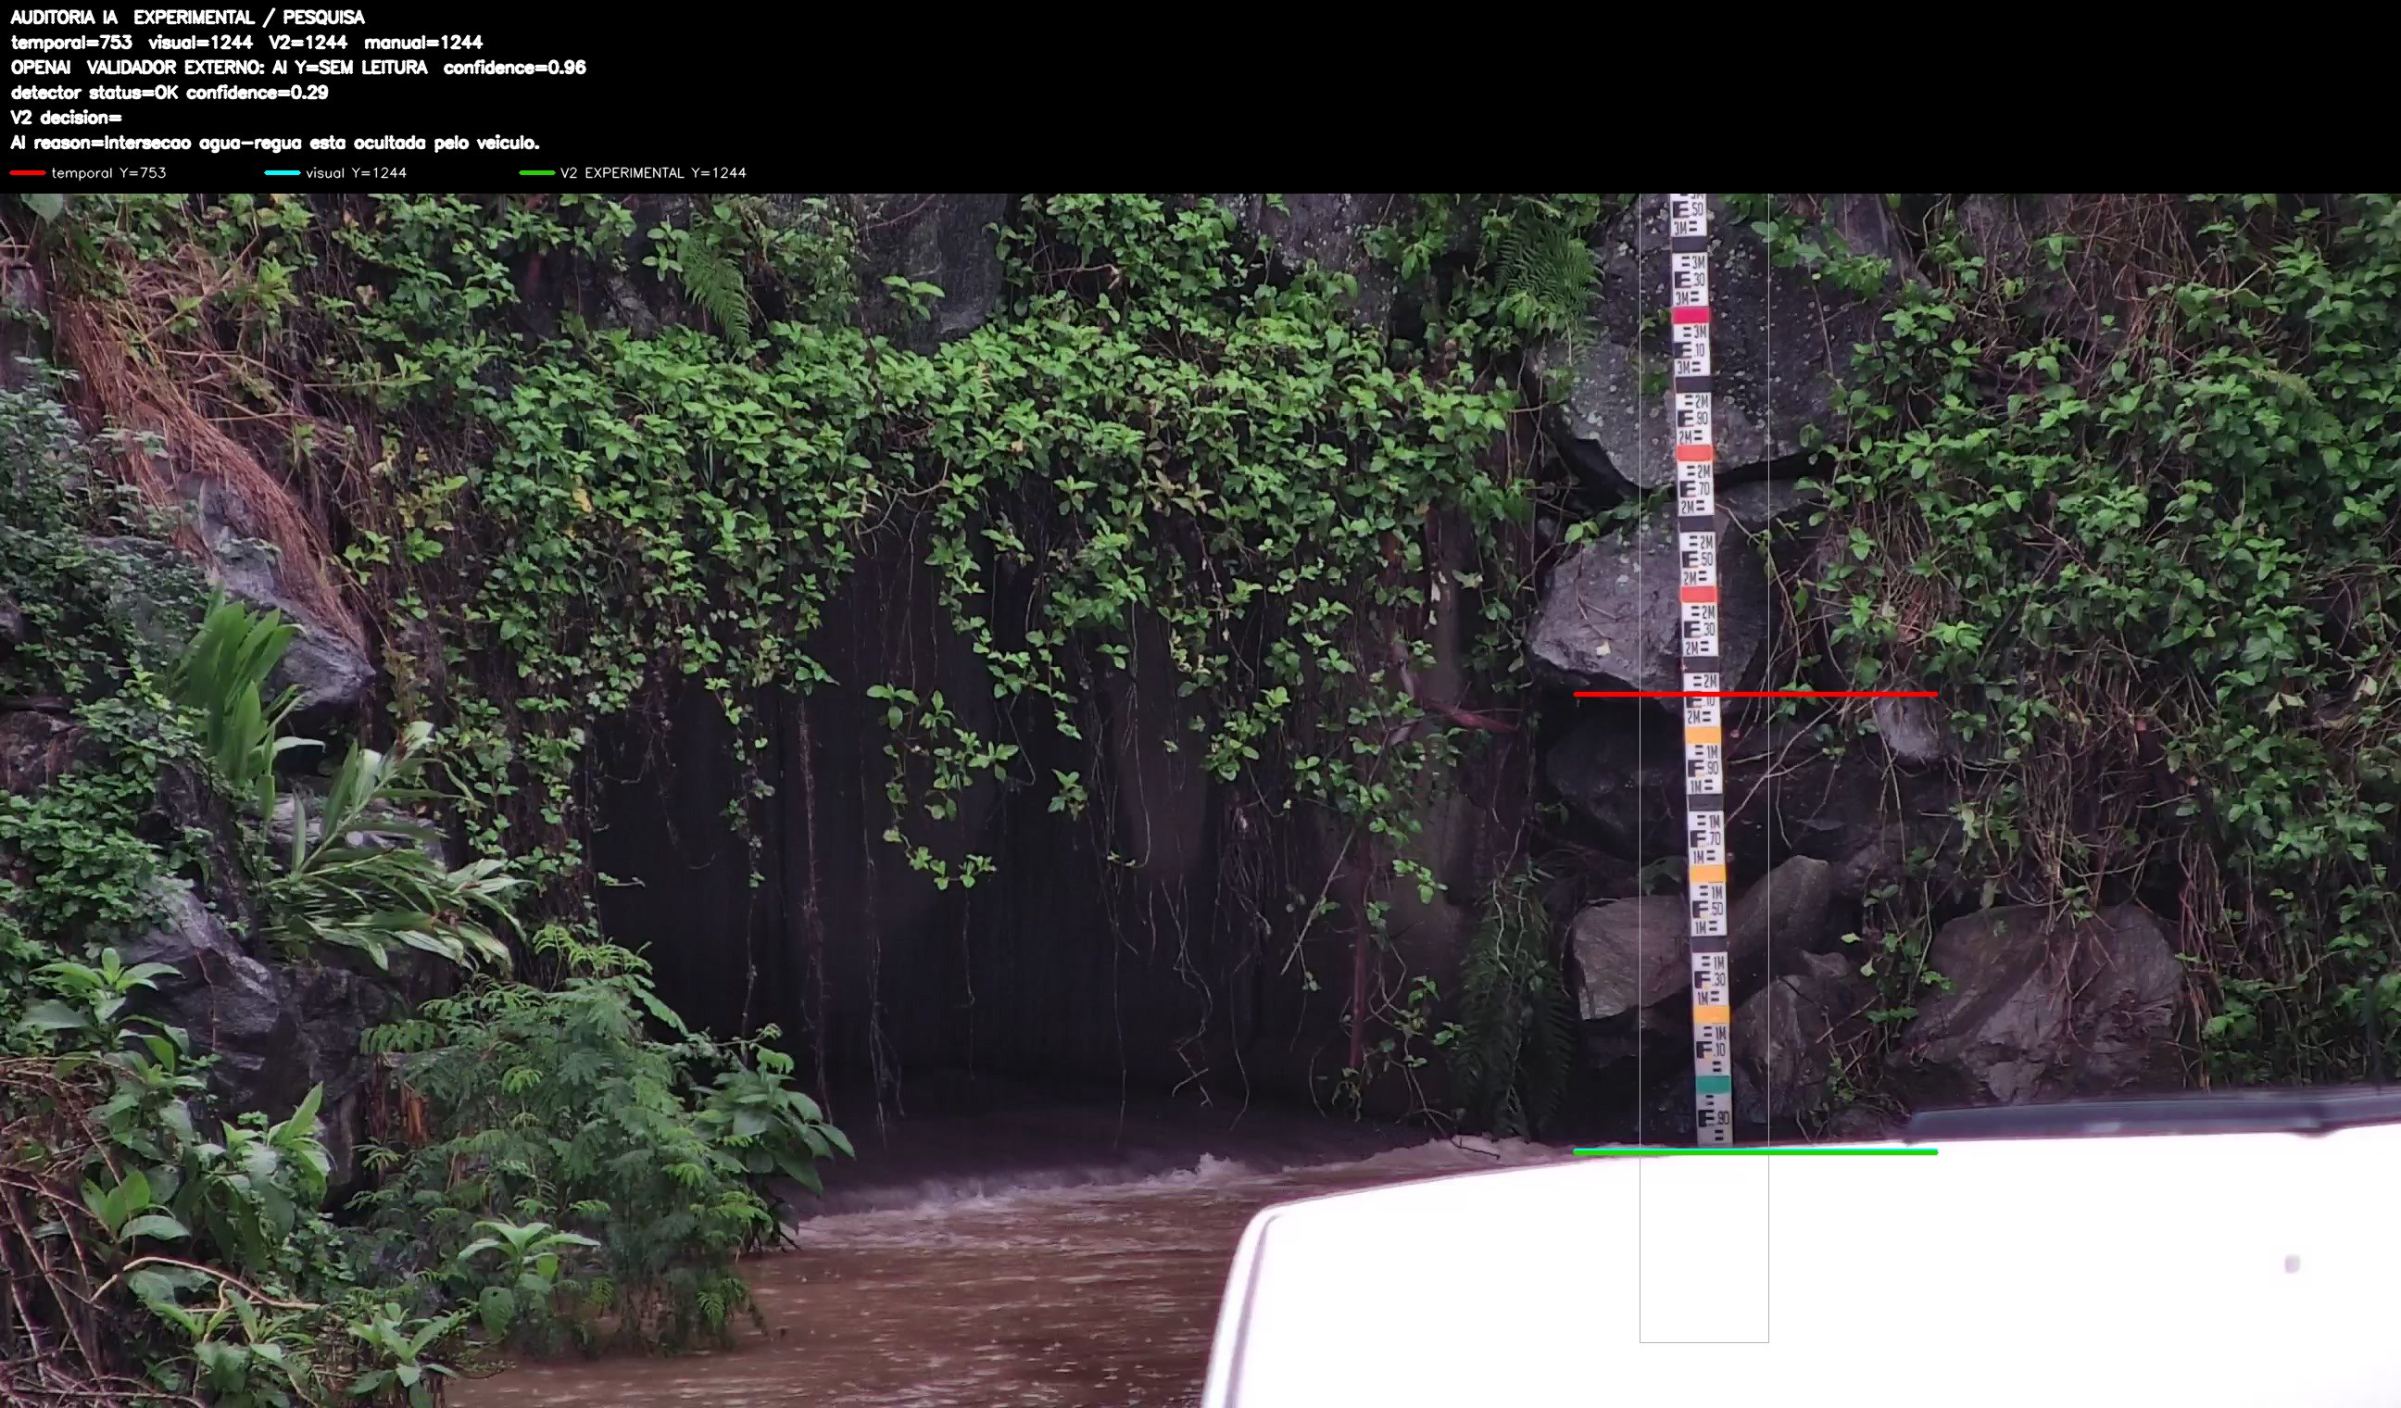Screen dimensions: 2401x1408
Task: Click the teal band on the staff gauge
Action: click(1713, 1084)
